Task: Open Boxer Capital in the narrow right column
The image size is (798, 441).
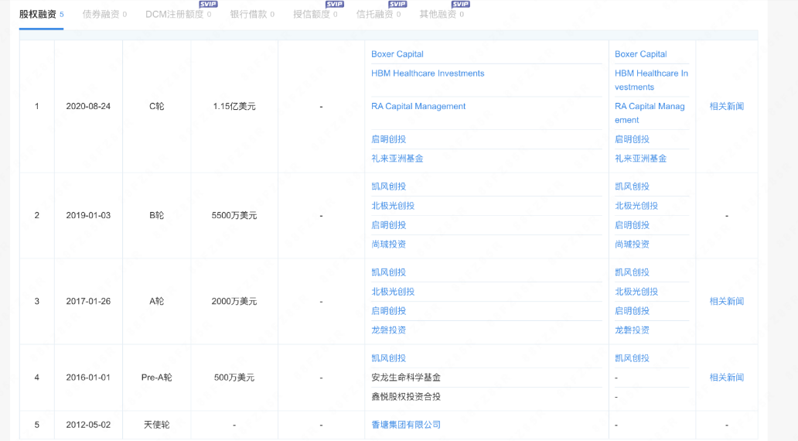Action: [641, 54]
